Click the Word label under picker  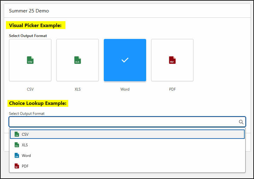pyautogui.click(x=125, y=89)
